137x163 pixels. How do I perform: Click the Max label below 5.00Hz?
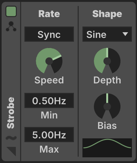49,149
